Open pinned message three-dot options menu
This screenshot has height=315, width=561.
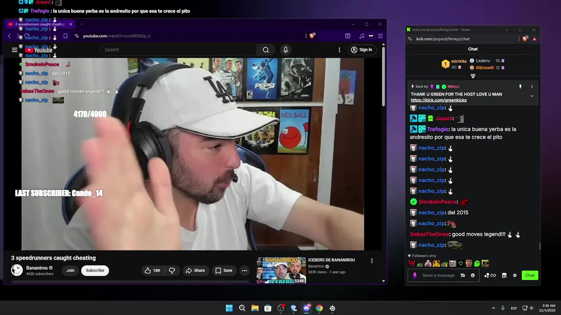click(532, 87)
